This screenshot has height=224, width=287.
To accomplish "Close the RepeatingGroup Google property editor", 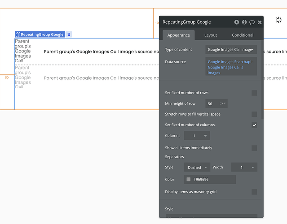I will click(x=260, y=22).
